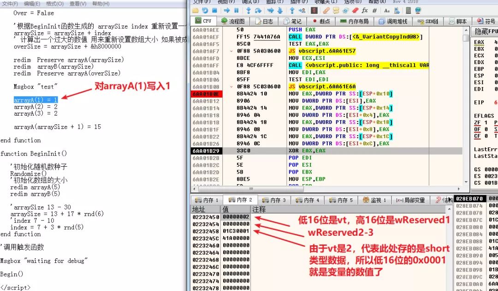Click the Restart program icon
Image resolution: width=498 pixels, height=291 pixels.
click(x=205, y=11)
